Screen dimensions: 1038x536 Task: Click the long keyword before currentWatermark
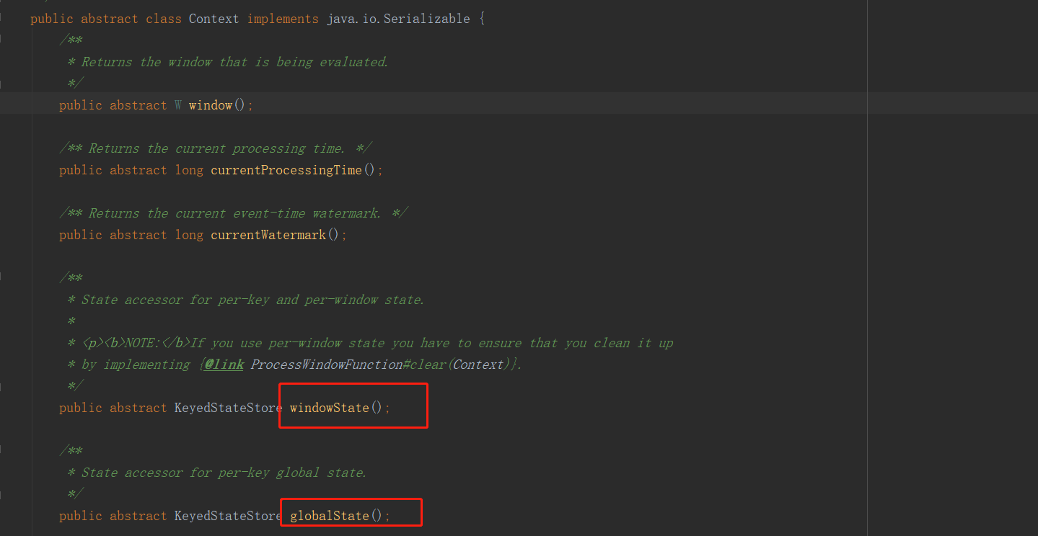tap(189, 234)
